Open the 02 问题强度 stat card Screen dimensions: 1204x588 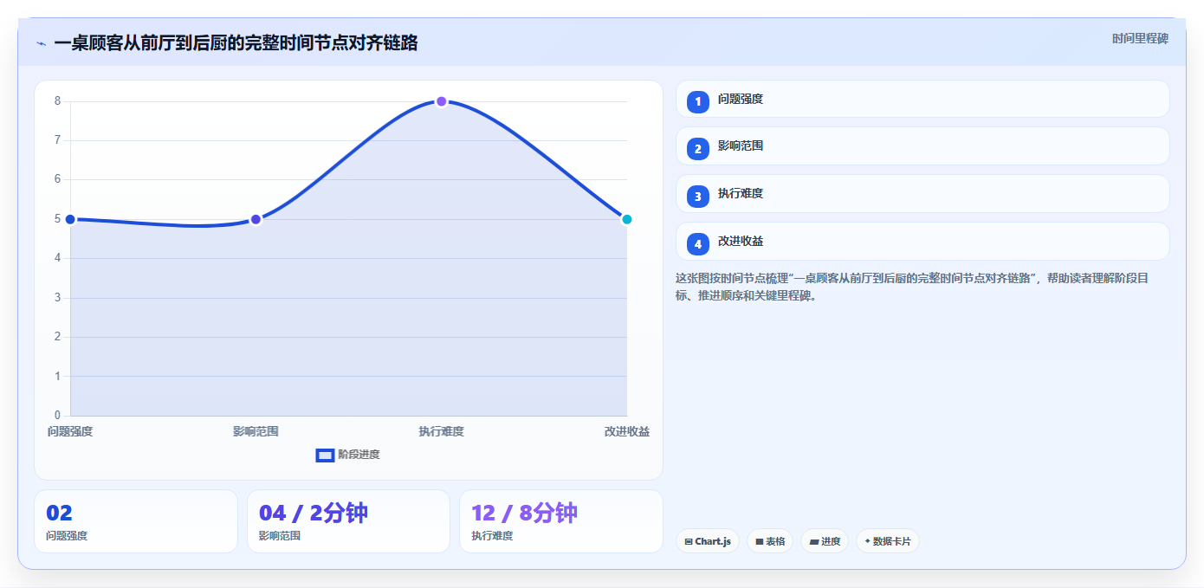[136, 521]
